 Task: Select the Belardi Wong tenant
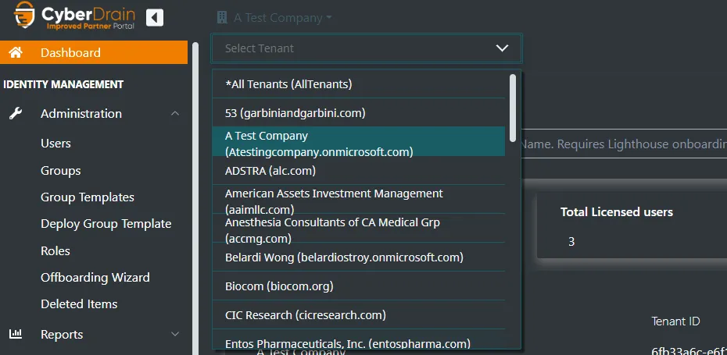pyautogui.click(x=358, y=257)
